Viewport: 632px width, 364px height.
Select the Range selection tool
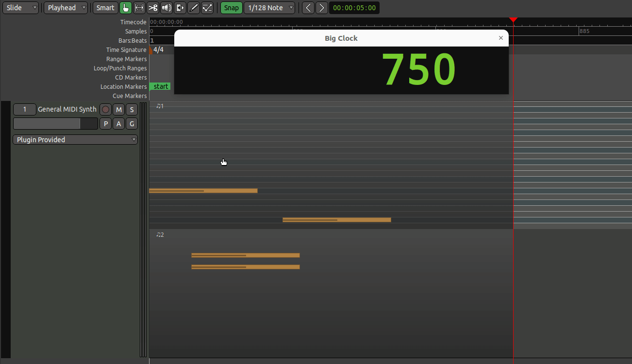point(139,8)
